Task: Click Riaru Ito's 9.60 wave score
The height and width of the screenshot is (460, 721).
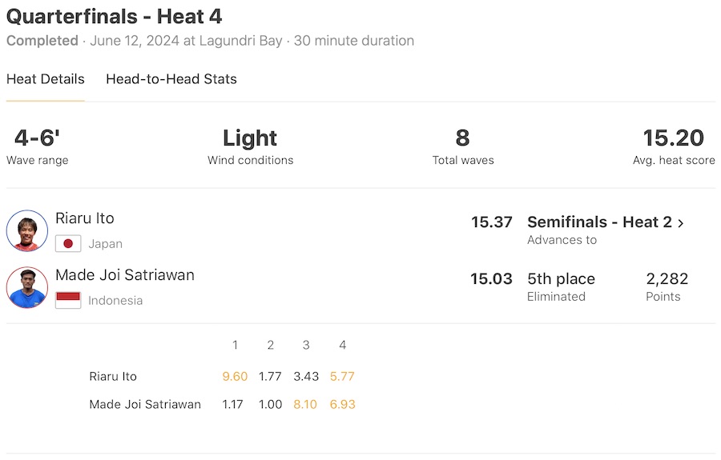Action: point(235,376)
